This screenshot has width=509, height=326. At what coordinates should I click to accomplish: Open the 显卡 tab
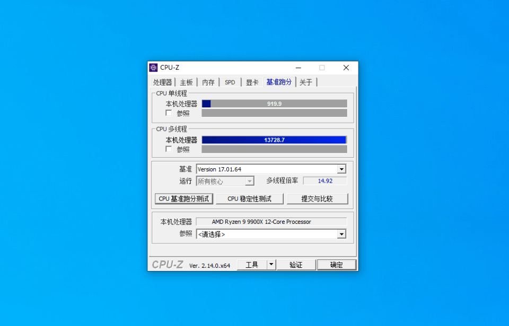[252, 83]
